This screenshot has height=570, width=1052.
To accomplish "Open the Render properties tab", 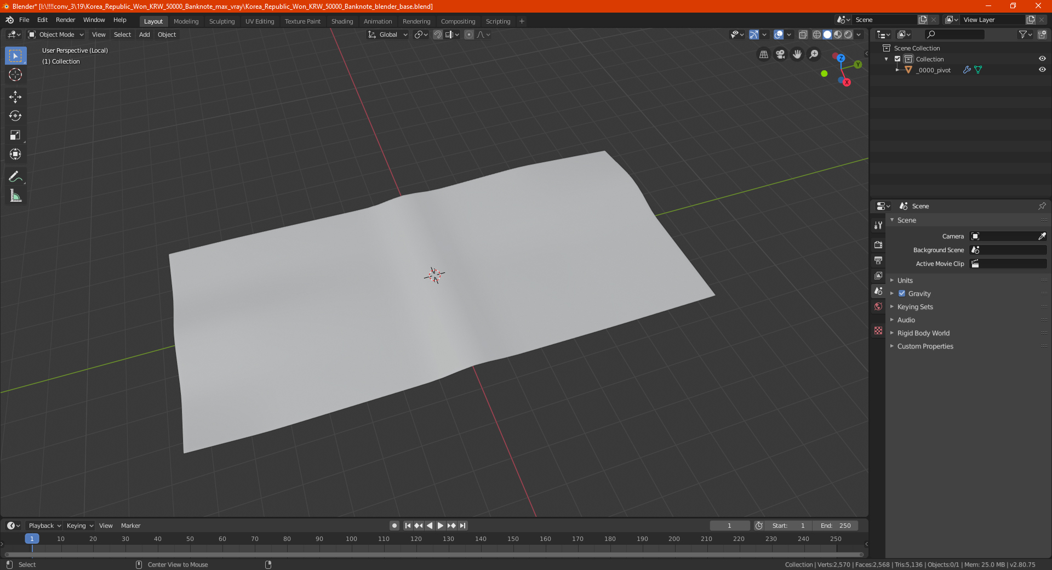I will click(878, 244).
